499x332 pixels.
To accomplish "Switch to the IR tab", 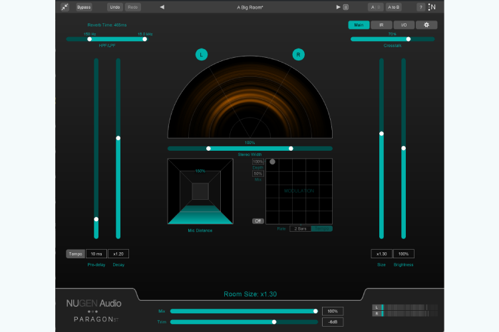I will pyautogui.click(x=381, y=25).
